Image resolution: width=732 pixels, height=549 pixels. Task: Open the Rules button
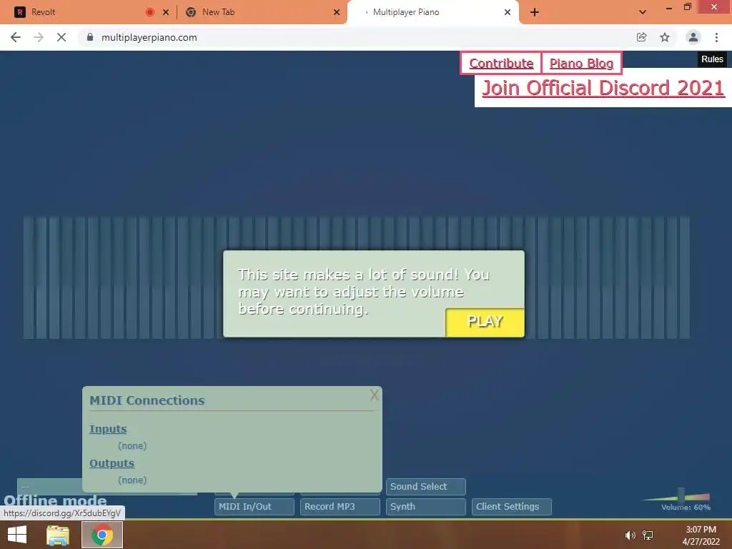(x=712, y=59)
